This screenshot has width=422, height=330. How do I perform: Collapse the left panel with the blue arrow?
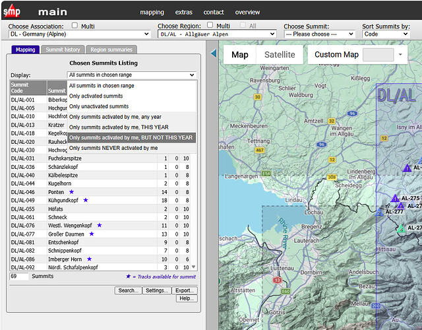pyautogui.click(x=214, y=53)
